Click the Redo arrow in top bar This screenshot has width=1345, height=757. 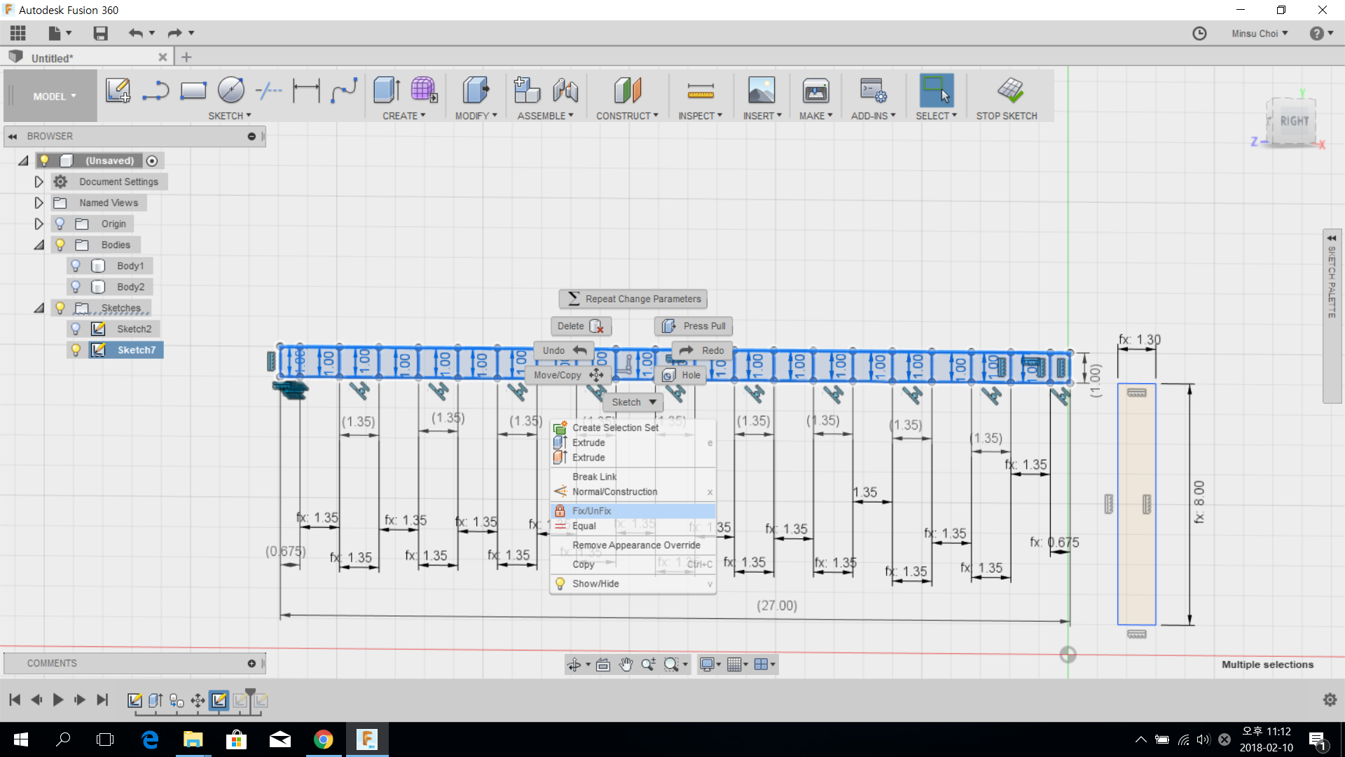click(x=174, y=33)
